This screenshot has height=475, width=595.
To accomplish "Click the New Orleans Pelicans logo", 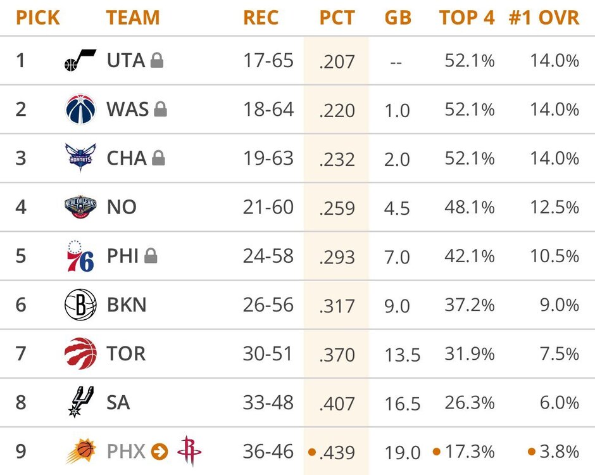I will 80,207.
